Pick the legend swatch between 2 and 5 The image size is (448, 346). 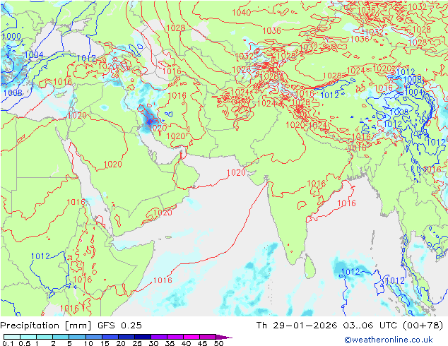[x=61, y=337]
